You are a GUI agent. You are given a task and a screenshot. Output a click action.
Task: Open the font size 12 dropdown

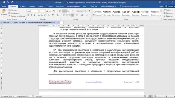tap(45, 11)
